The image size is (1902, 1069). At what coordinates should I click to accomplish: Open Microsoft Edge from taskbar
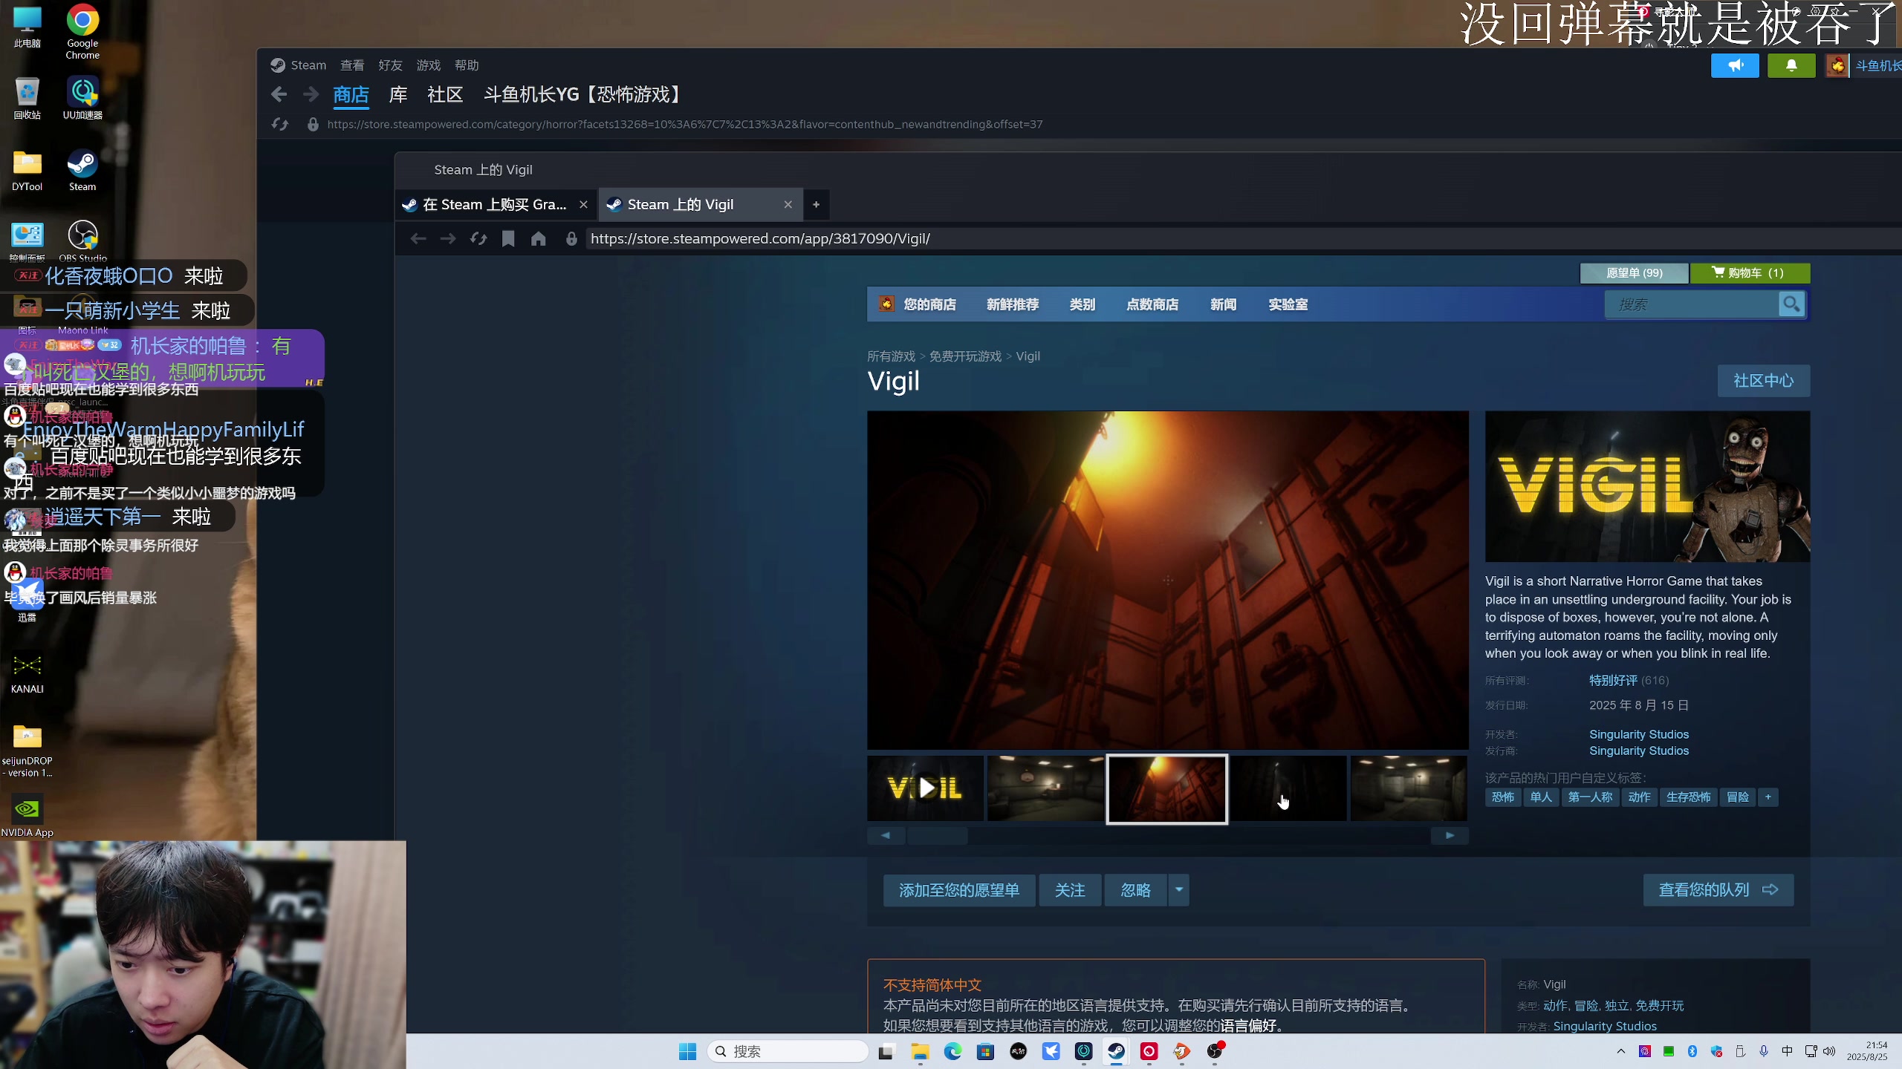952,1051
